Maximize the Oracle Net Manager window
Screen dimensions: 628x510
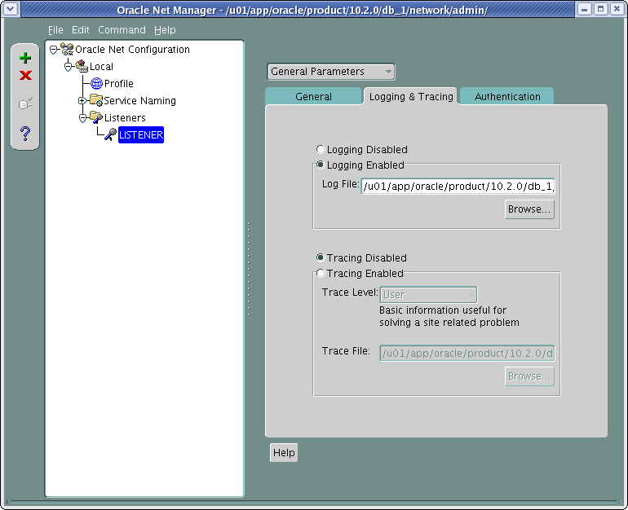[601, 9]
